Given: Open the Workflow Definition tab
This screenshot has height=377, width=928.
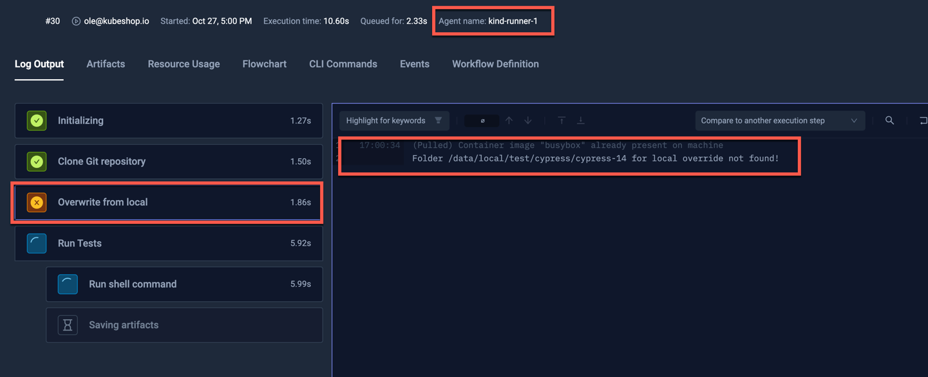Looking at the screenshot, I should (x=495, y=64).
